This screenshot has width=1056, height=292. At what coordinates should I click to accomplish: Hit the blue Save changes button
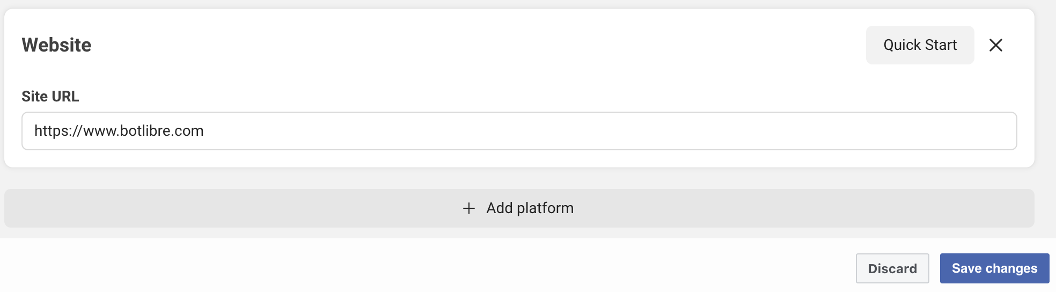[x=994, y=268]
